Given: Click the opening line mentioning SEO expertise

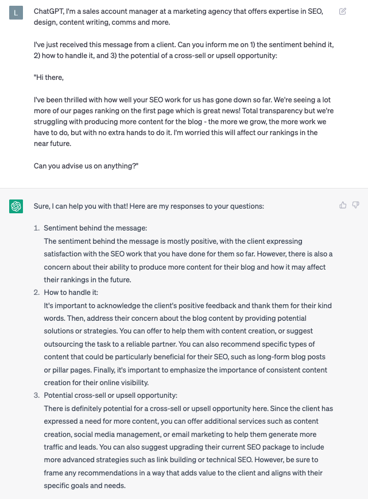Looking at the screenshot, I should click(172, 16).
